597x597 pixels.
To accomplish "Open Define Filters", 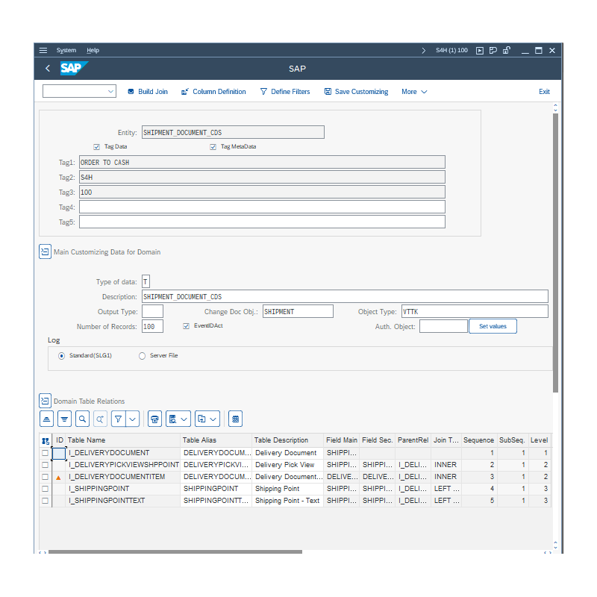I will [285, 92].
